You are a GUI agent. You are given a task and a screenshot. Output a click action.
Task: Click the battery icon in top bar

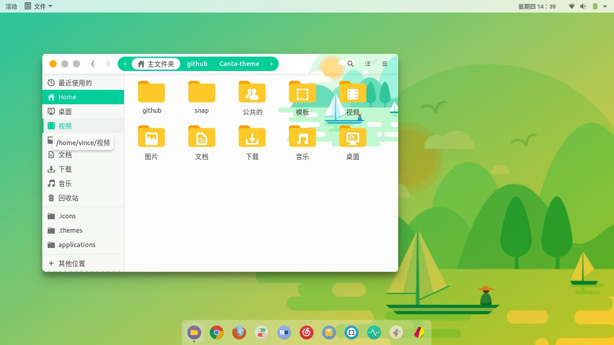coord(595,7)
